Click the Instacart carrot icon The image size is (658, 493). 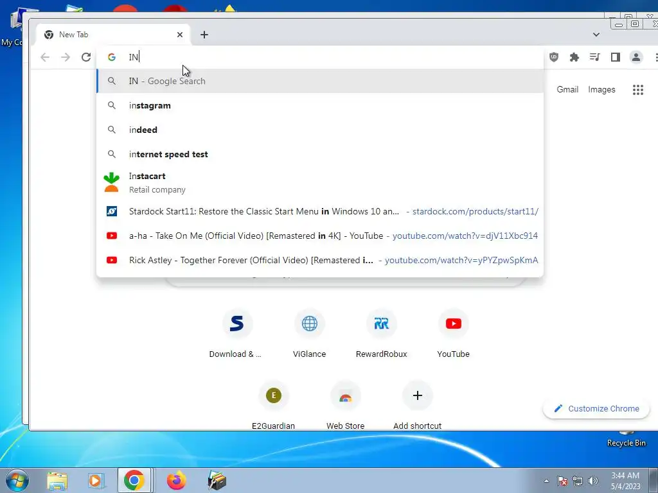pos(111,182)
